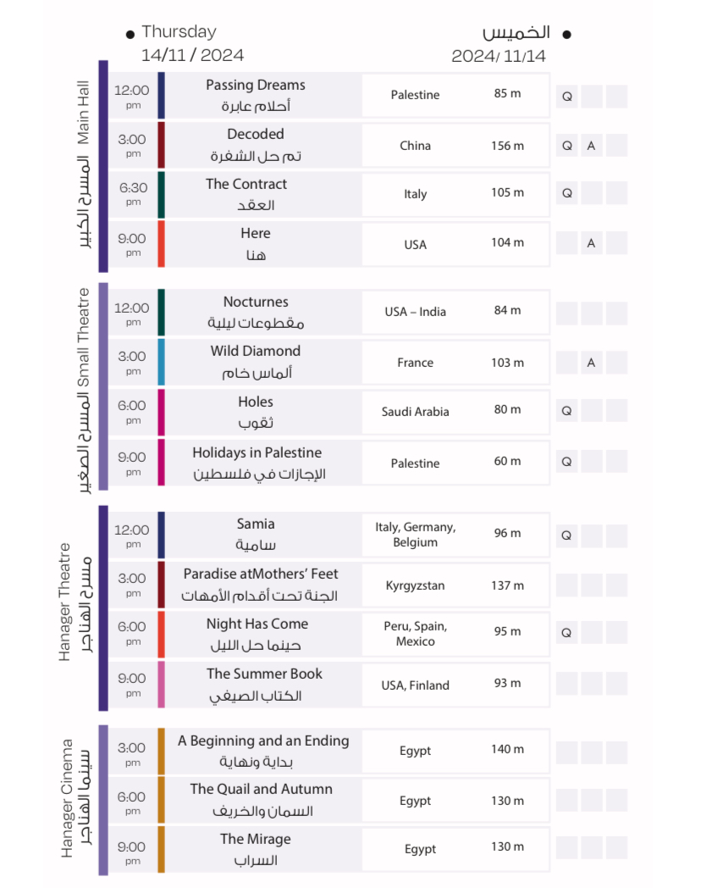Click the Q badge in the Decoded row

567,146
